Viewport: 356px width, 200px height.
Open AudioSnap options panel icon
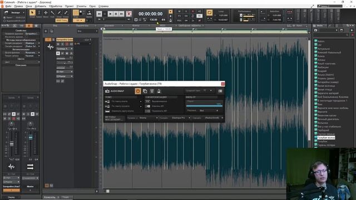point(220,91)
